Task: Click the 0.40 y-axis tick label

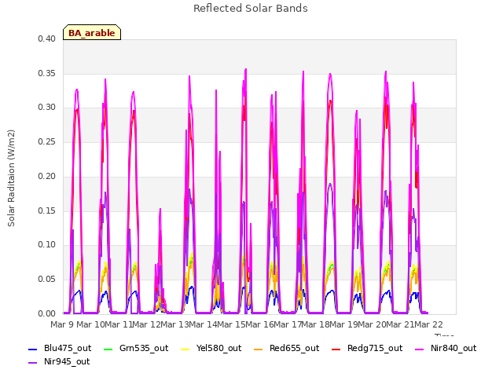Action: (47, 38)
